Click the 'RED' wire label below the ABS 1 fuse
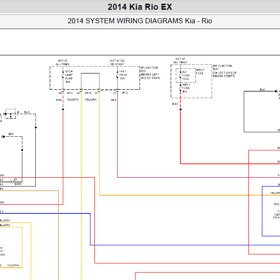The height and width of the screenshot is (280, 280). coord(175,104)
